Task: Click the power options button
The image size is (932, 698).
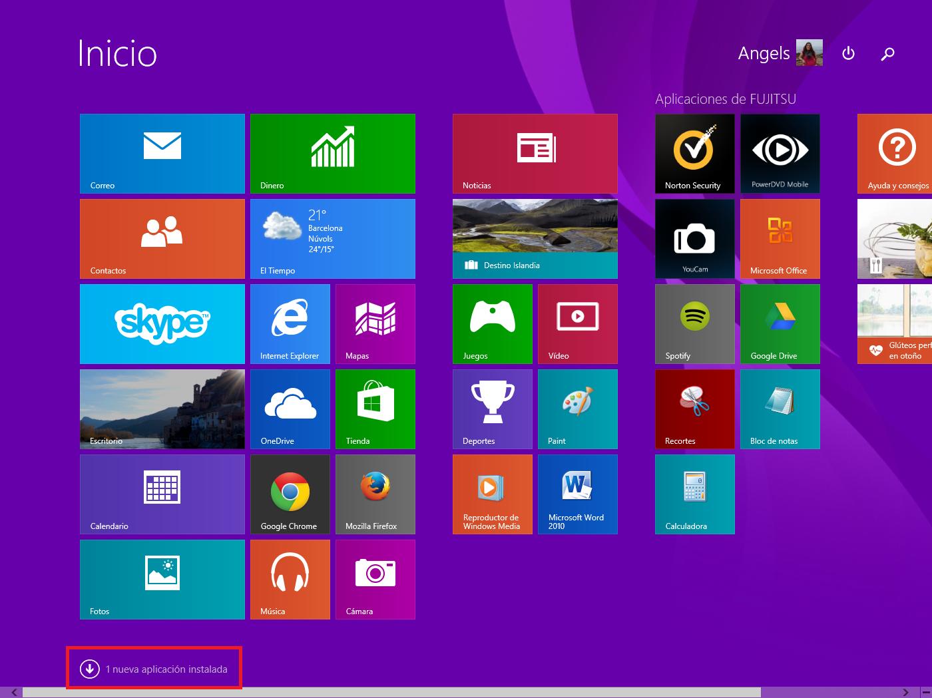Action: tap(848, 53)
